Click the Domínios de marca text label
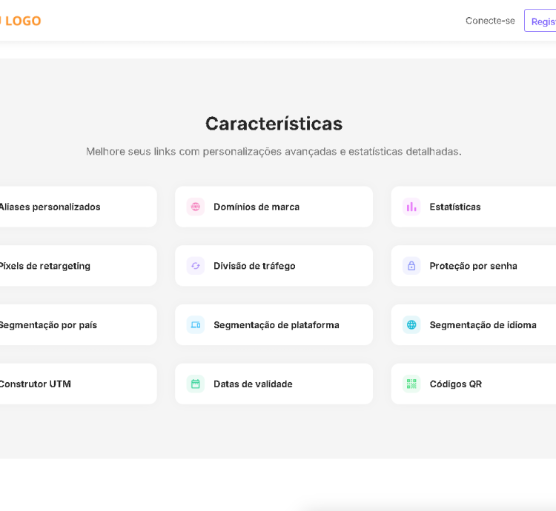This screenshot has height=511, width=556. (257, 207)
